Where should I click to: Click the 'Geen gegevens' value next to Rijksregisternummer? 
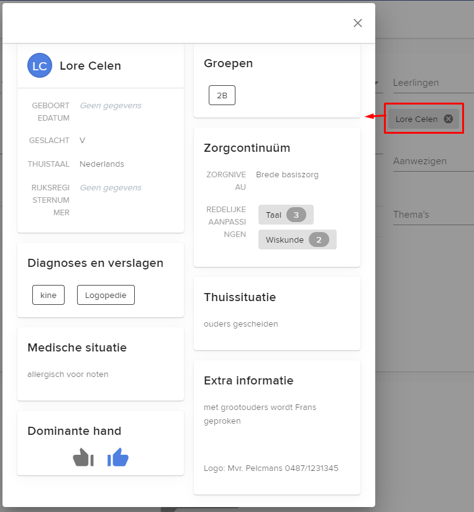tap(111, 188)
